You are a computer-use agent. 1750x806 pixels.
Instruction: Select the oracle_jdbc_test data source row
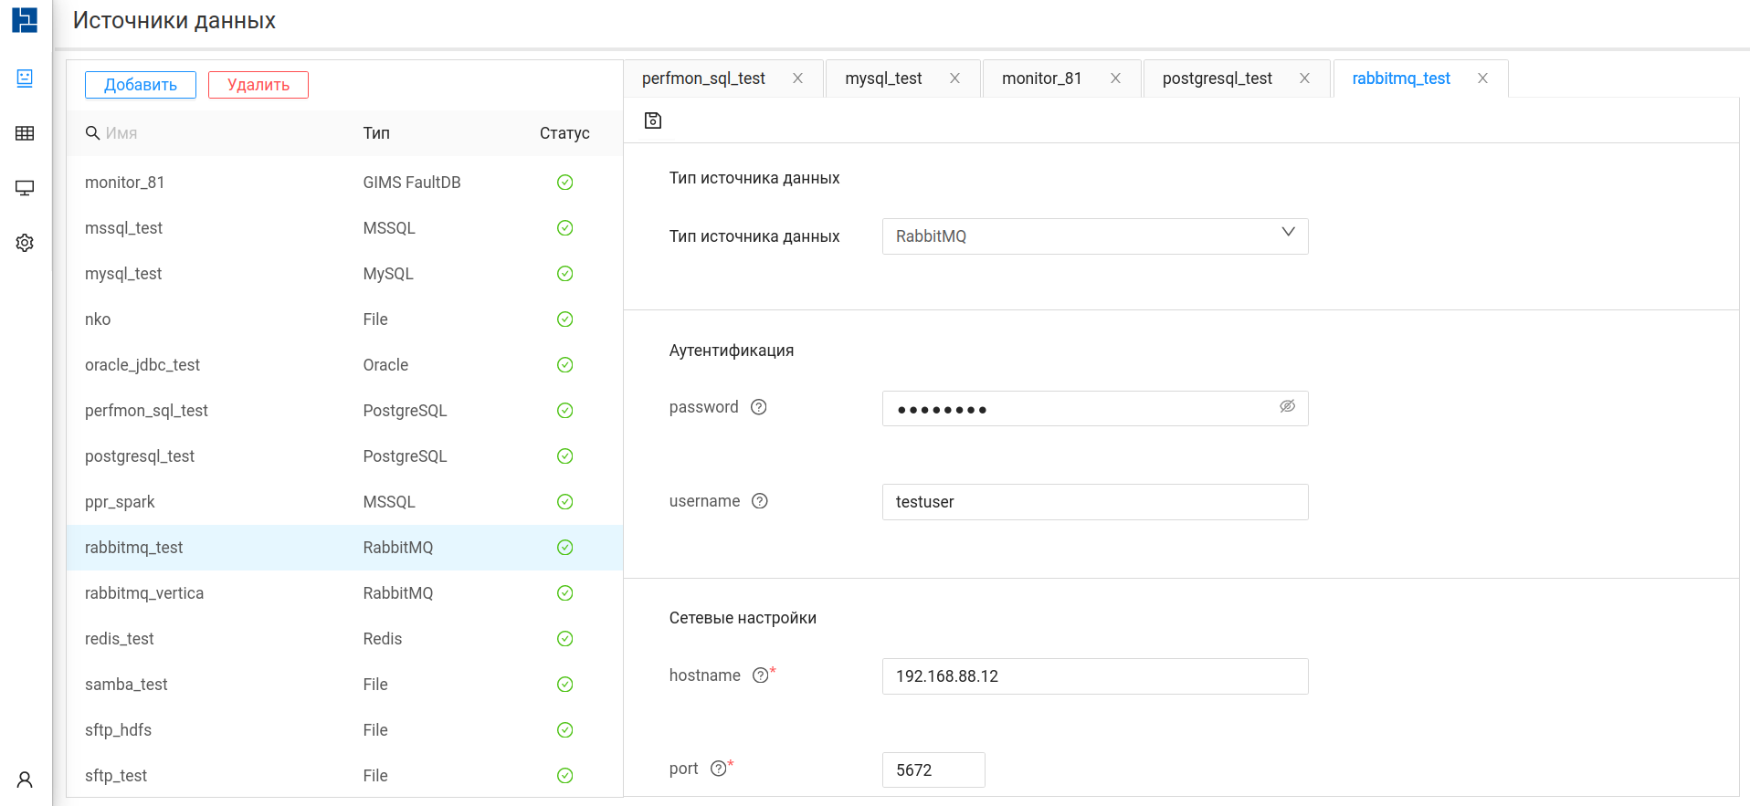pyautogui.click(x=344, y=365)
